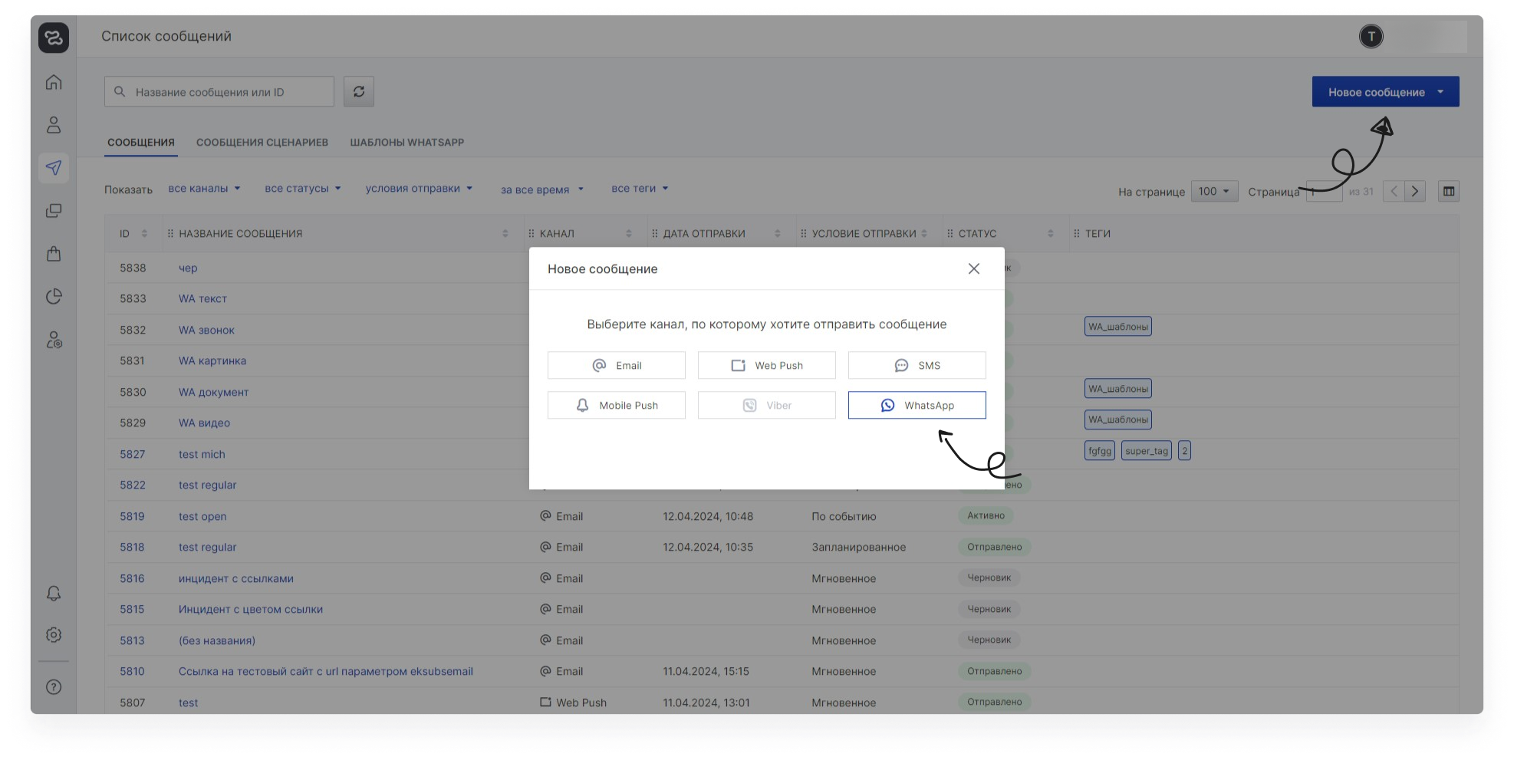1514x760 pixels.
Task: Open the WA текст message
Action: pyautogui.click(x=202, y=298)
